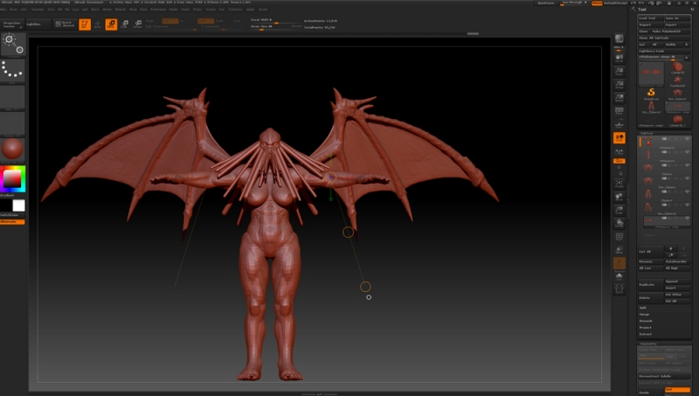Toggle the orange Local symmetry button
699x396 pixels.
click(x=619, y=138)
